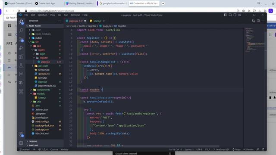
Task: Toggle the primary side bar layout icon
Action: [x=225, y=15]
